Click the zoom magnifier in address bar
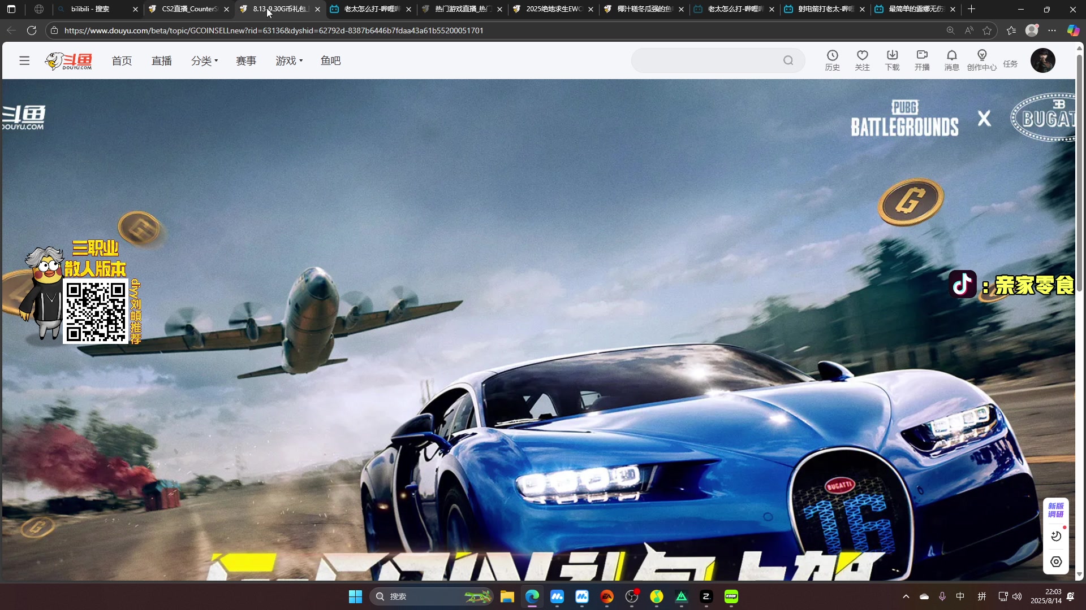This screenshot has width=1086, height=610. pos(950,30)
